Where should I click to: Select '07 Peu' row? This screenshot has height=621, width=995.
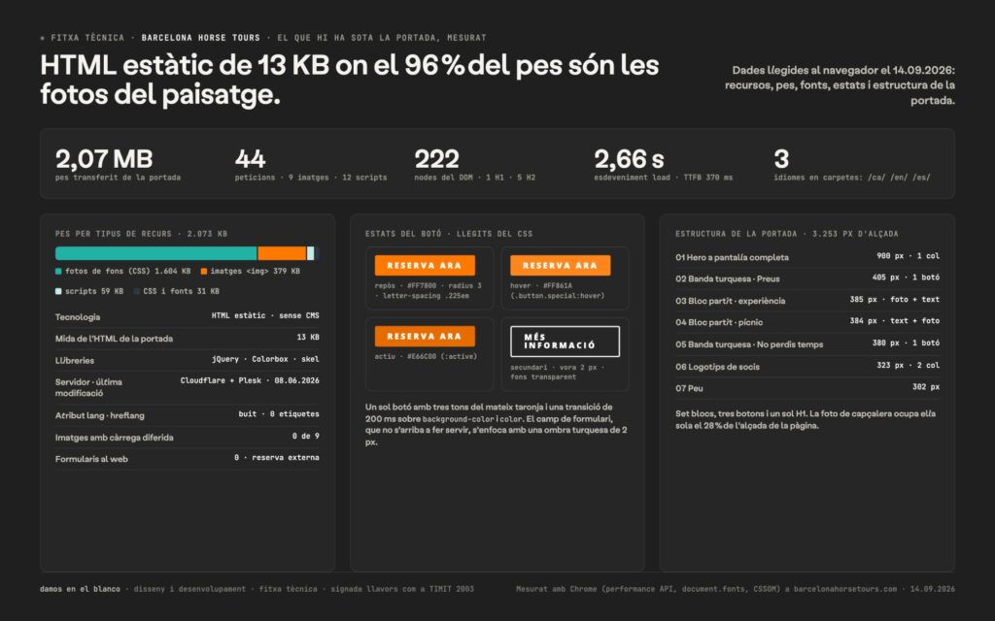[807, 387]
